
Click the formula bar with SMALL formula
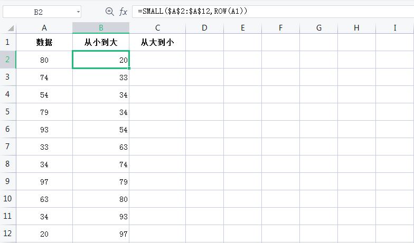pos(273,12)
